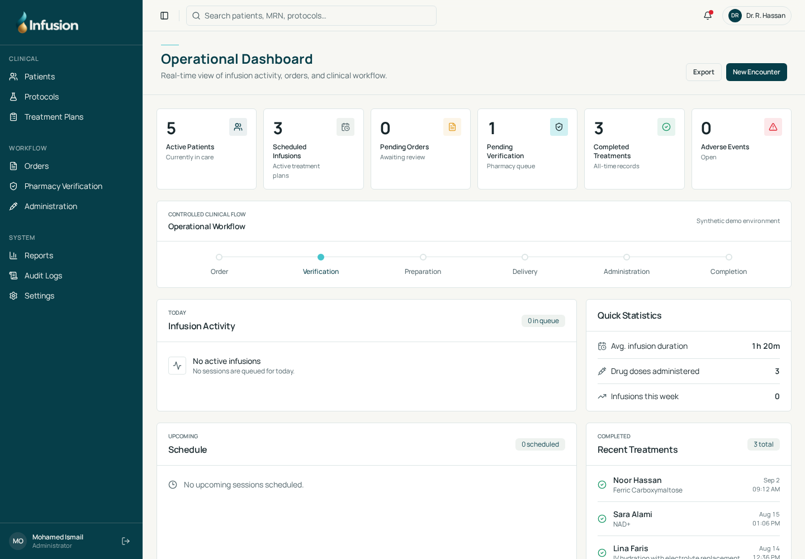Navigate to Orders
This screenshot has width=805, height=559.
[71, 166]
